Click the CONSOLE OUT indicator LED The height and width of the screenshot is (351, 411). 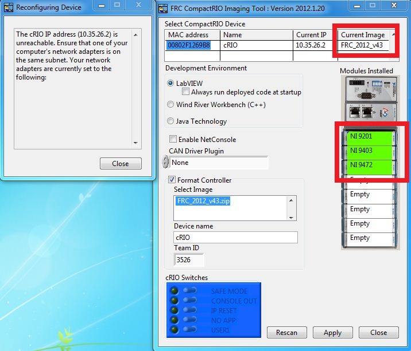tap(174, 300)
